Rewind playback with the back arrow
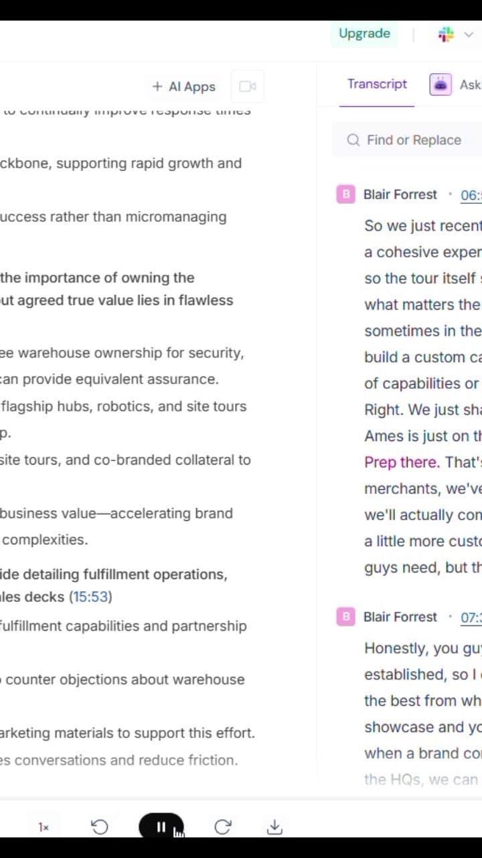Screen dimensions: 482x858 pos(100,827)
